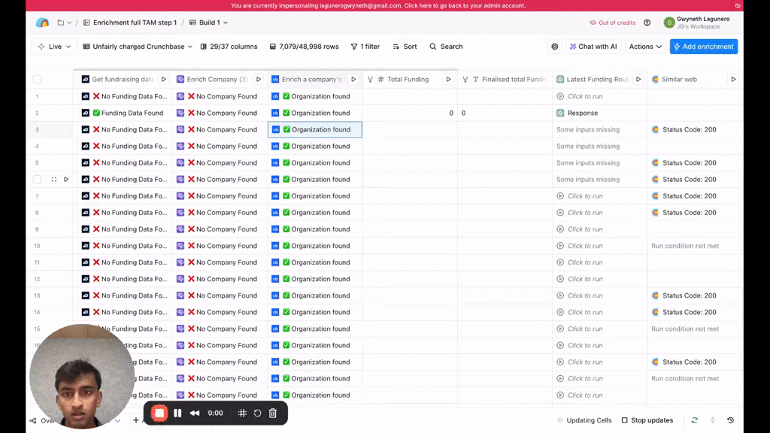
Task: Run the Total Funding column play icon
Action: (x=448, y=79)
